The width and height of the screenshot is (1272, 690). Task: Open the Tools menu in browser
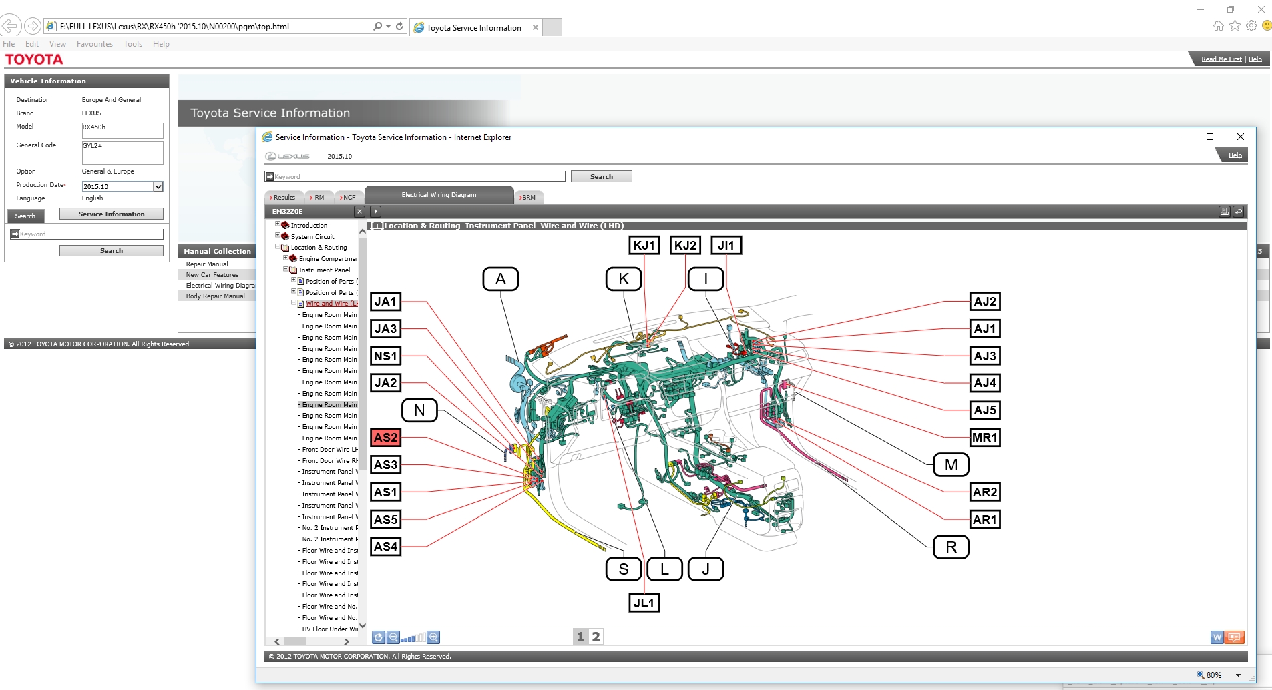tap(133, 44)
